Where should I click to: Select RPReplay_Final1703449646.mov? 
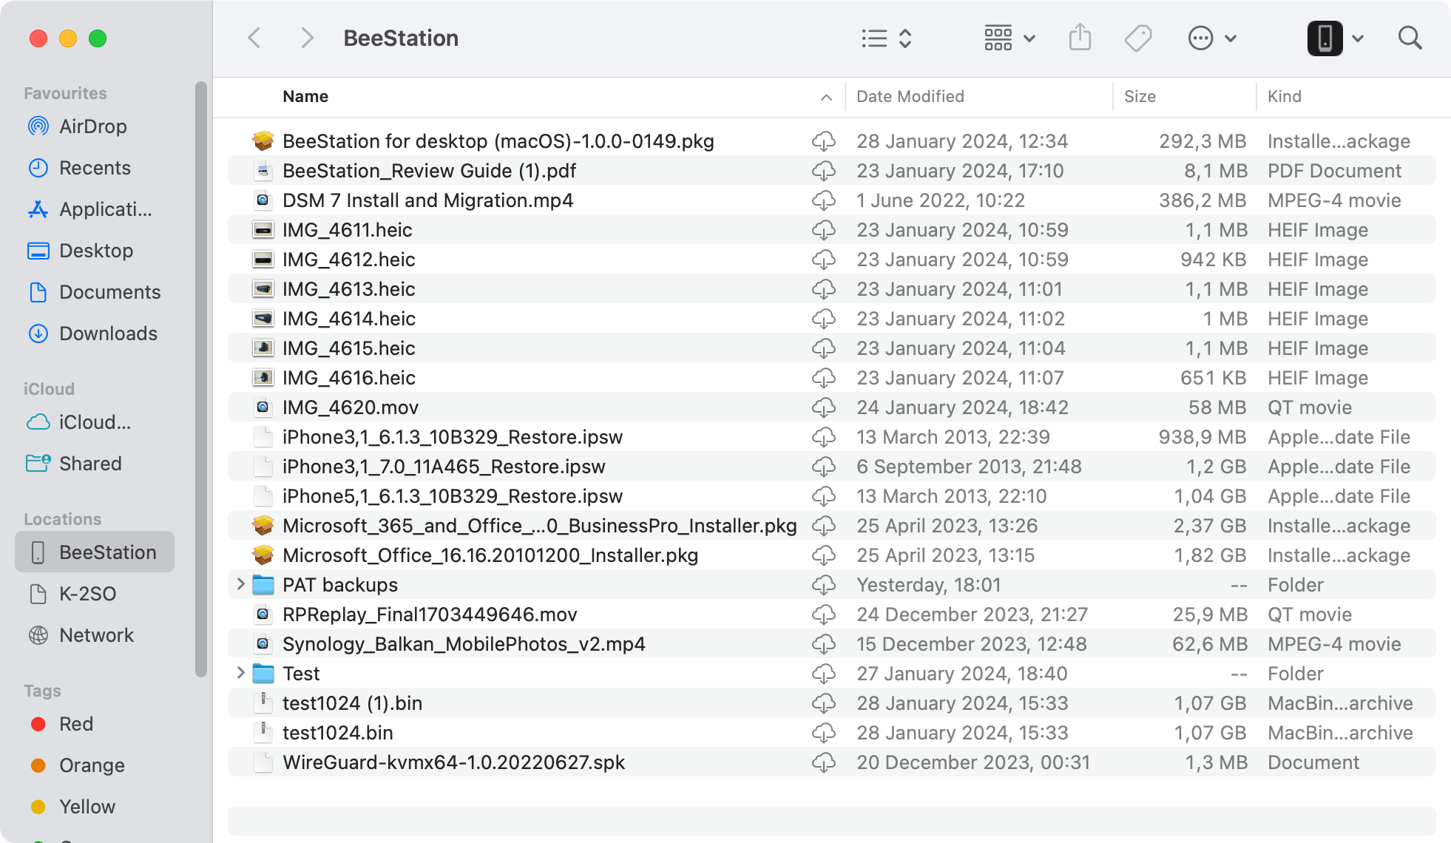[x=832, y=614]
